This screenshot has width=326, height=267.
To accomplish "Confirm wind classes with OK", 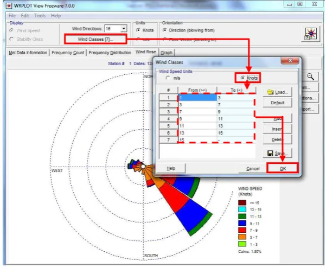I will [283, 168].
